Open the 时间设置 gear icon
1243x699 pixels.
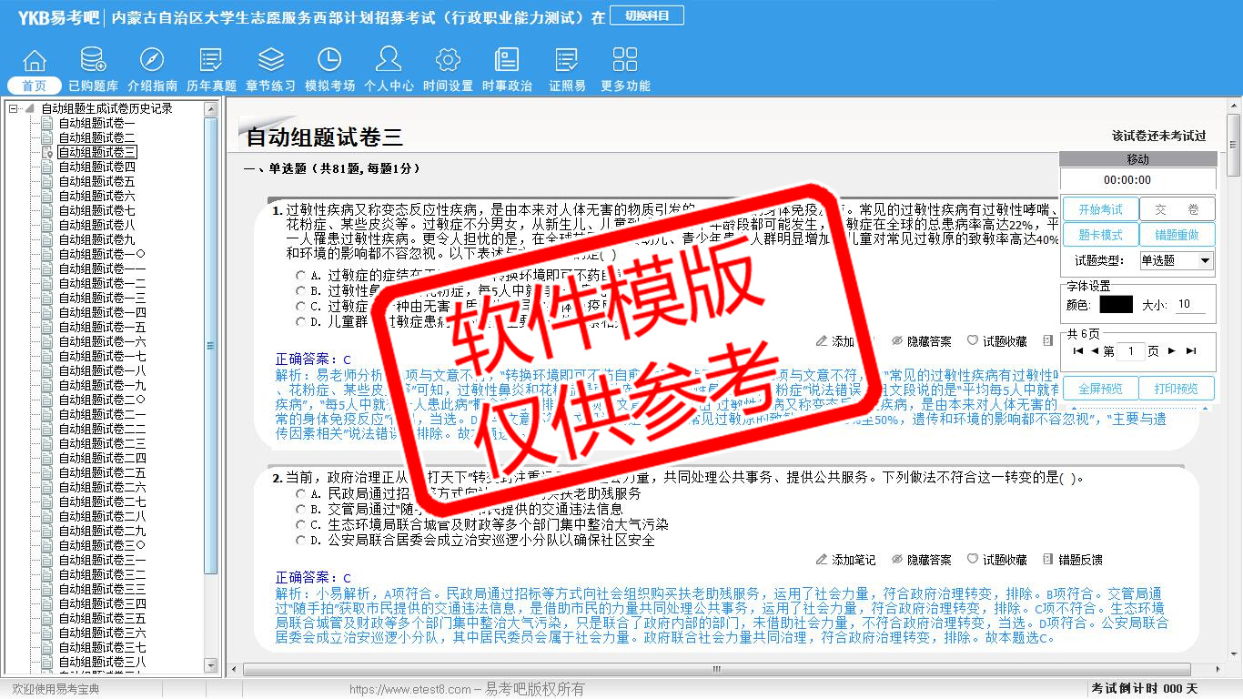(x=448, y=60)
